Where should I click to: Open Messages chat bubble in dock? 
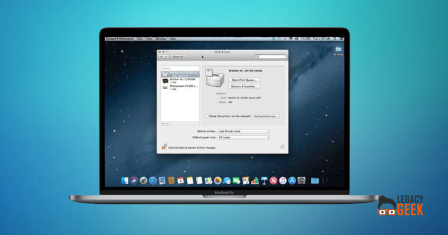[x=227, y=181]
